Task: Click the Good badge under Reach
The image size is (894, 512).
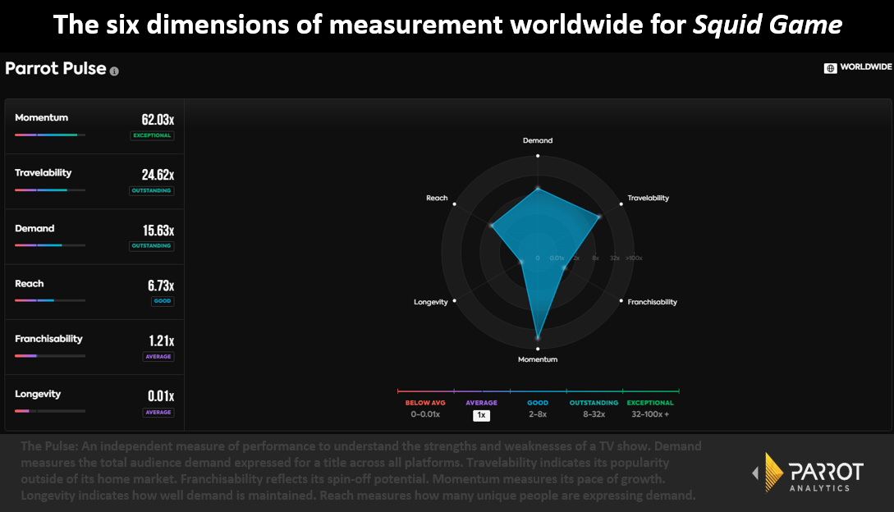Action: pos(163,301)
